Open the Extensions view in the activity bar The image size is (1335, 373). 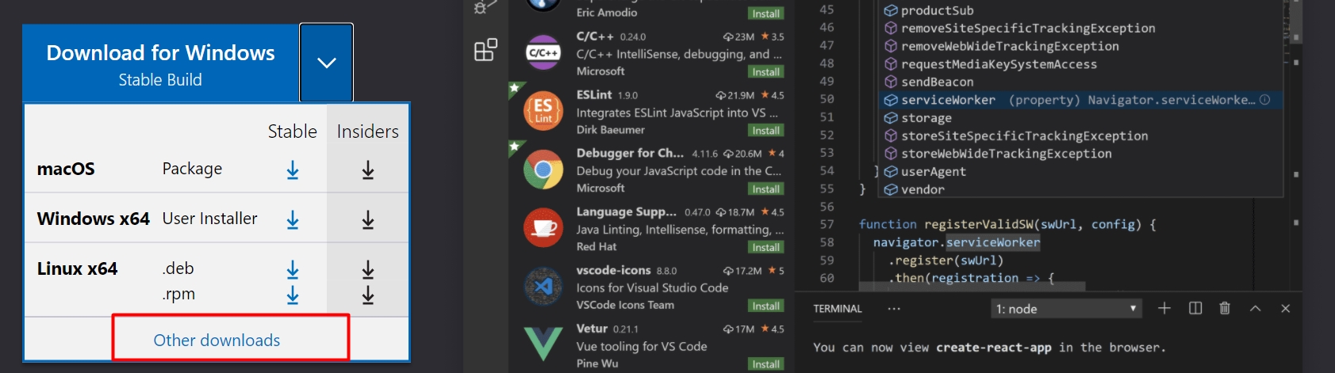[x=485, y=50]
